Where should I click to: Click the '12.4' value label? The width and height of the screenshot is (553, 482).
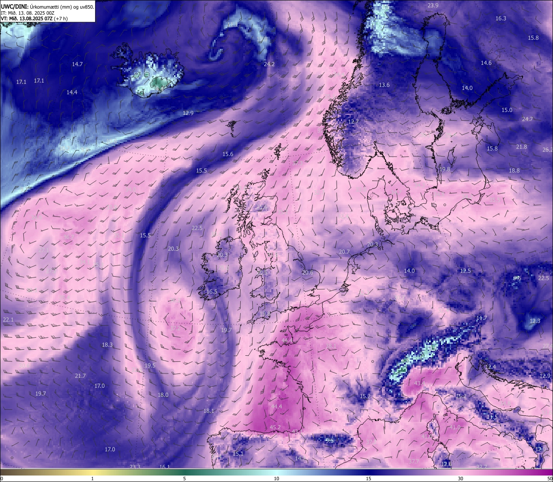coord(490,367)
